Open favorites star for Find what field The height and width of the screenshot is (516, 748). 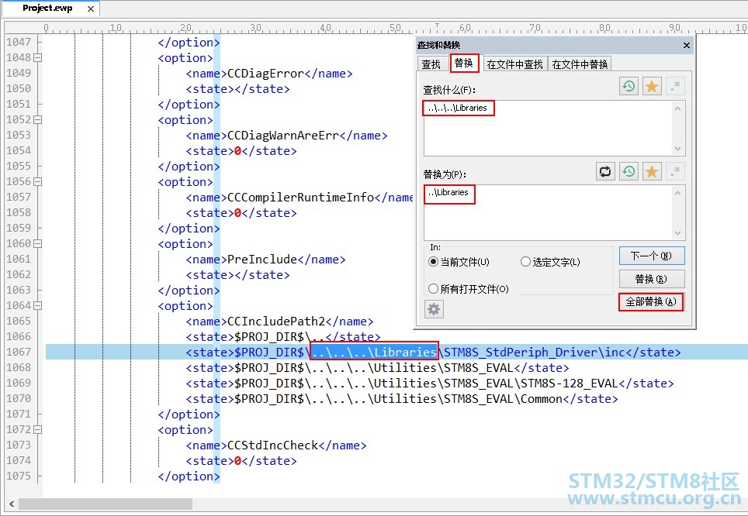[x=652, y=86]
